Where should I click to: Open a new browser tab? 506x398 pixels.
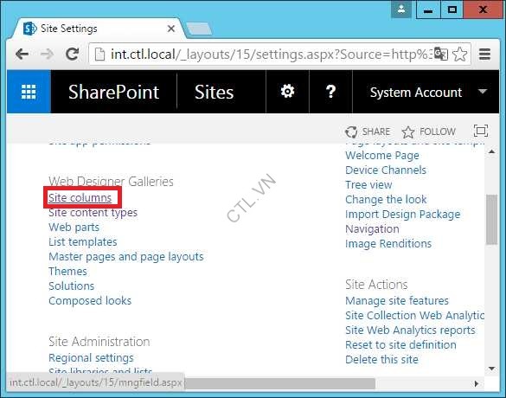(x=199, y=29)
